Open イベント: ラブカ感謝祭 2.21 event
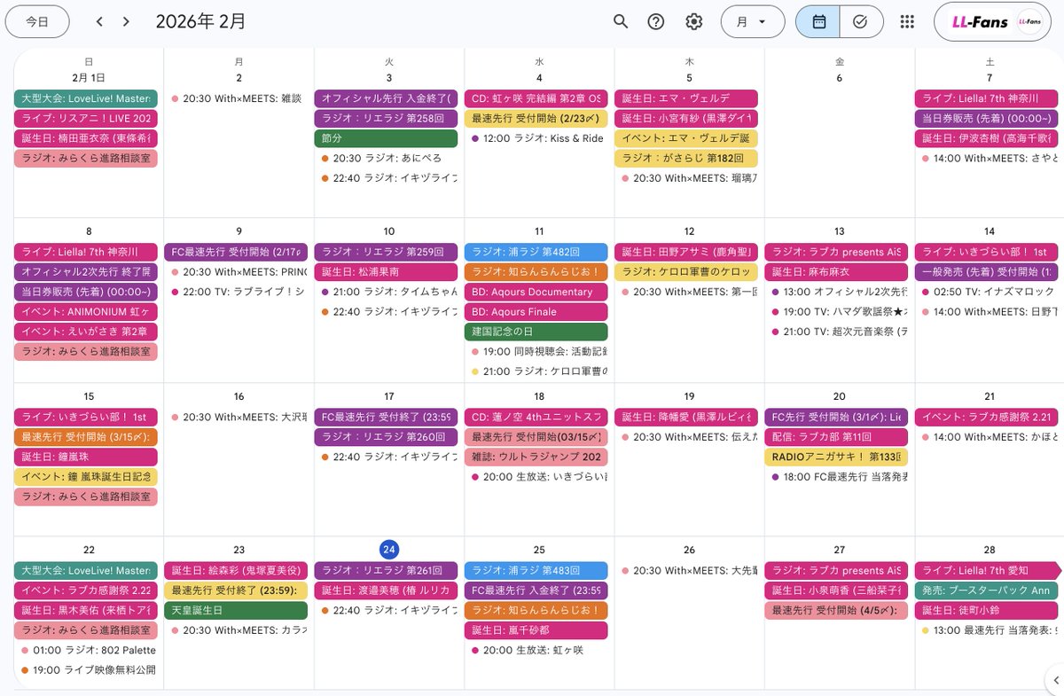The width and height of the screenshot is (1064, 696). 987,417
